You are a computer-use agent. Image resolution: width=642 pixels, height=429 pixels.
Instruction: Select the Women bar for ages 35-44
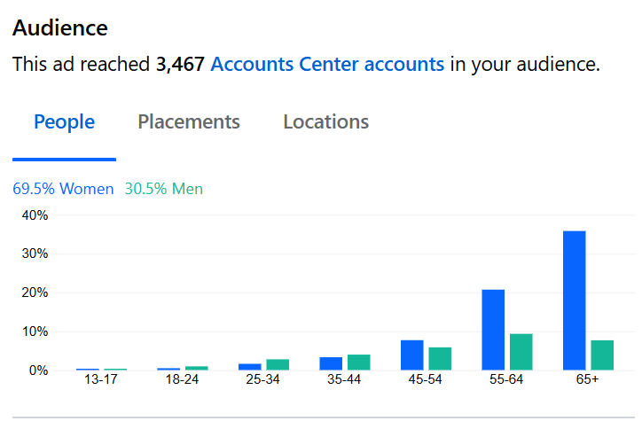coord(331,363)
